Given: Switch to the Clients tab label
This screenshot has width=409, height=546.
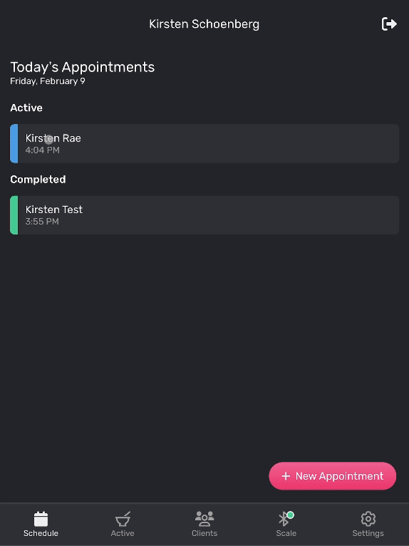Looking at the screenshot, I should 204,533.
